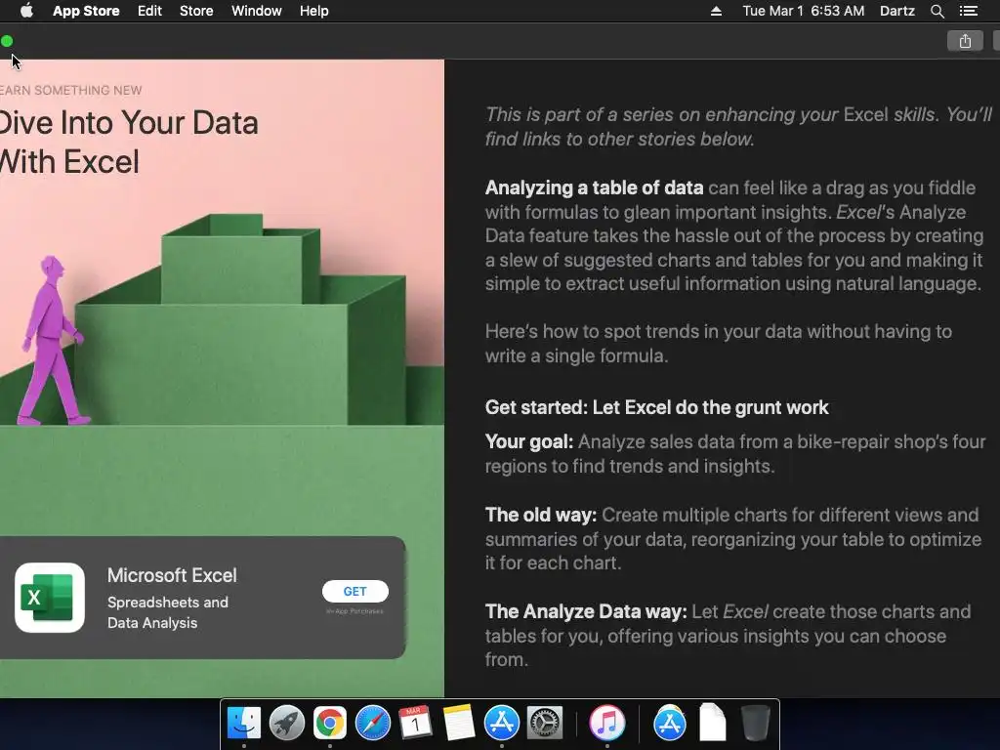Open the Help menu

[x=313, y=11]
